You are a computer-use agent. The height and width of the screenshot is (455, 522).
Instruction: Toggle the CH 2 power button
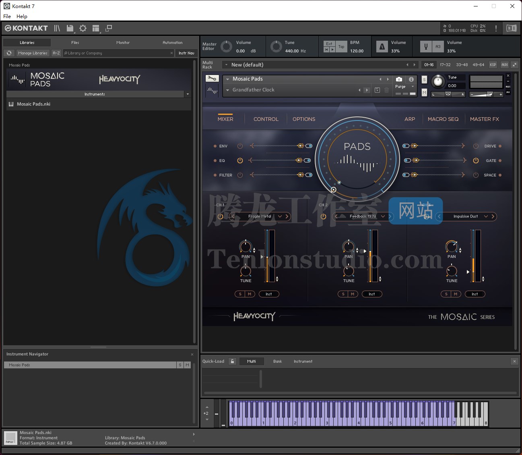[x=323, y=216]
